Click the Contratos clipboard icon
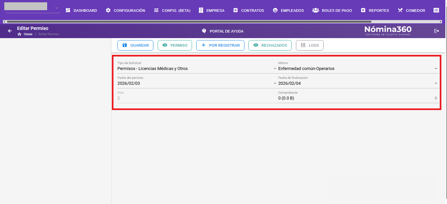Viewport: 447px width, 204px height. pyautogui.click(x=236, y=10)
